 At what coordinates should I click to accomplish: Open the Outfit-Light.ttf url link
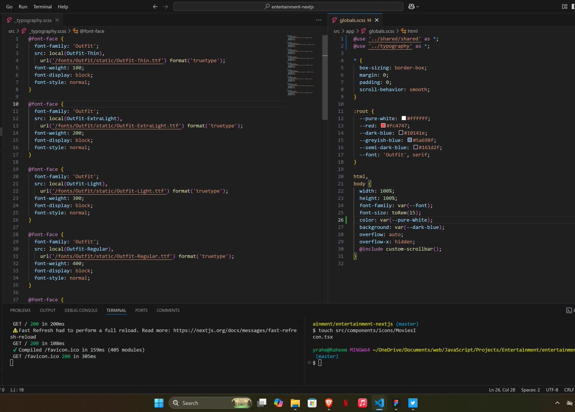[109, 191]
